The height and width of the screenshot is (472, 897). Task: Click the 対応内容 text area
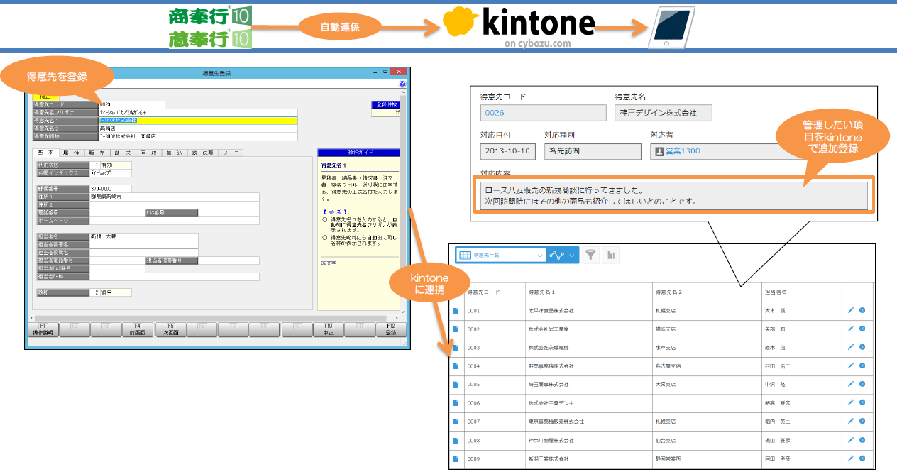[x=673, y=195]
